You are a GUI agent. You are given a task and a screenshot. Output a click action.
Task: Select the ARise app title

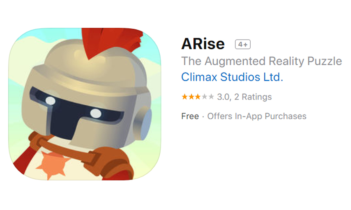[203, 44]
